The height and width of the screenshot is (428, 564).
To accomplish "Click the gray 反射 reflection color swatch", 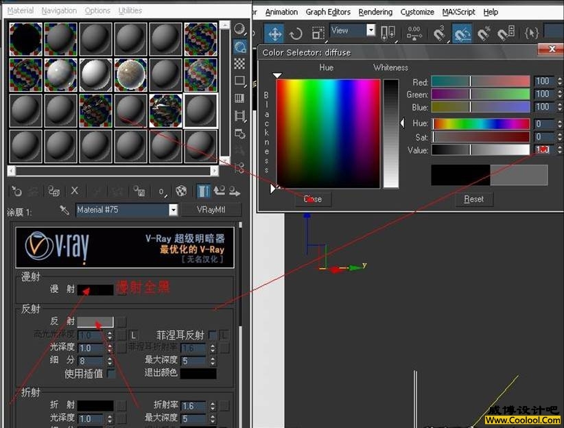I will coord(95,322).
